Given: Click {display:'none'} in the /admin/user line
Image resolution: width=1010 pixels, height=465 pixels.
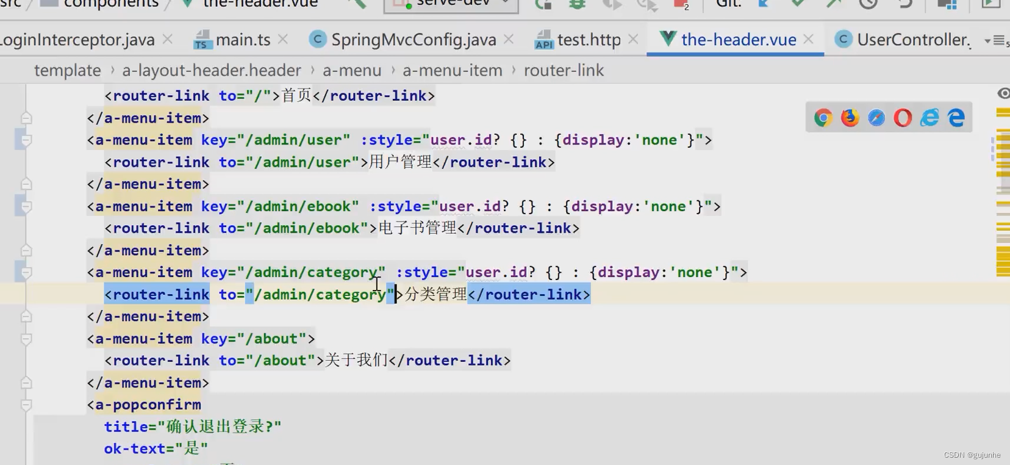Looking at the screenshot, I should point(625,140).
